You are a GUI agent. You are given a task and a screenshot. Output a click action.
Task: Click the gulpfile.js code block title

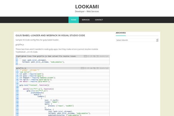click(x=21, y=68)
